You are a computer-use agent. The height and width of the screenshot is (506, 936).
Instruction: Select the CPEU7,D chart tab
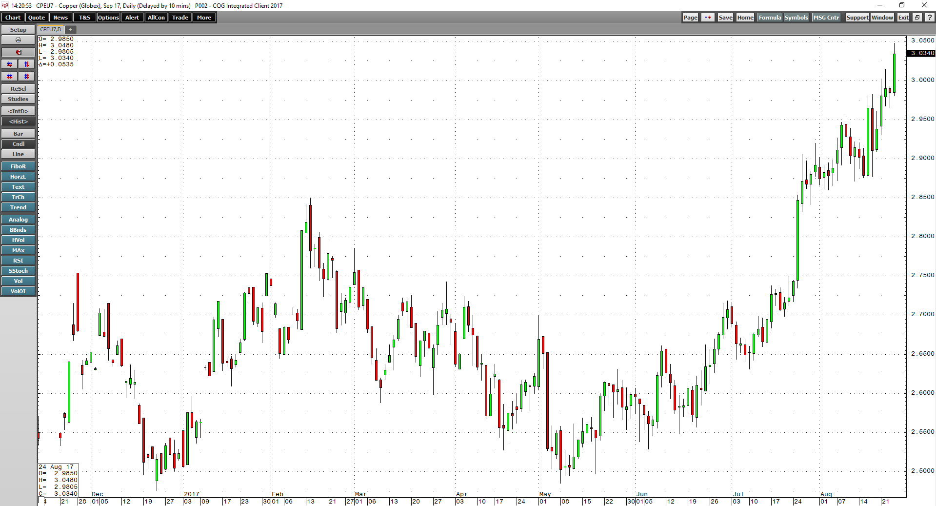(x=51, y=30)
